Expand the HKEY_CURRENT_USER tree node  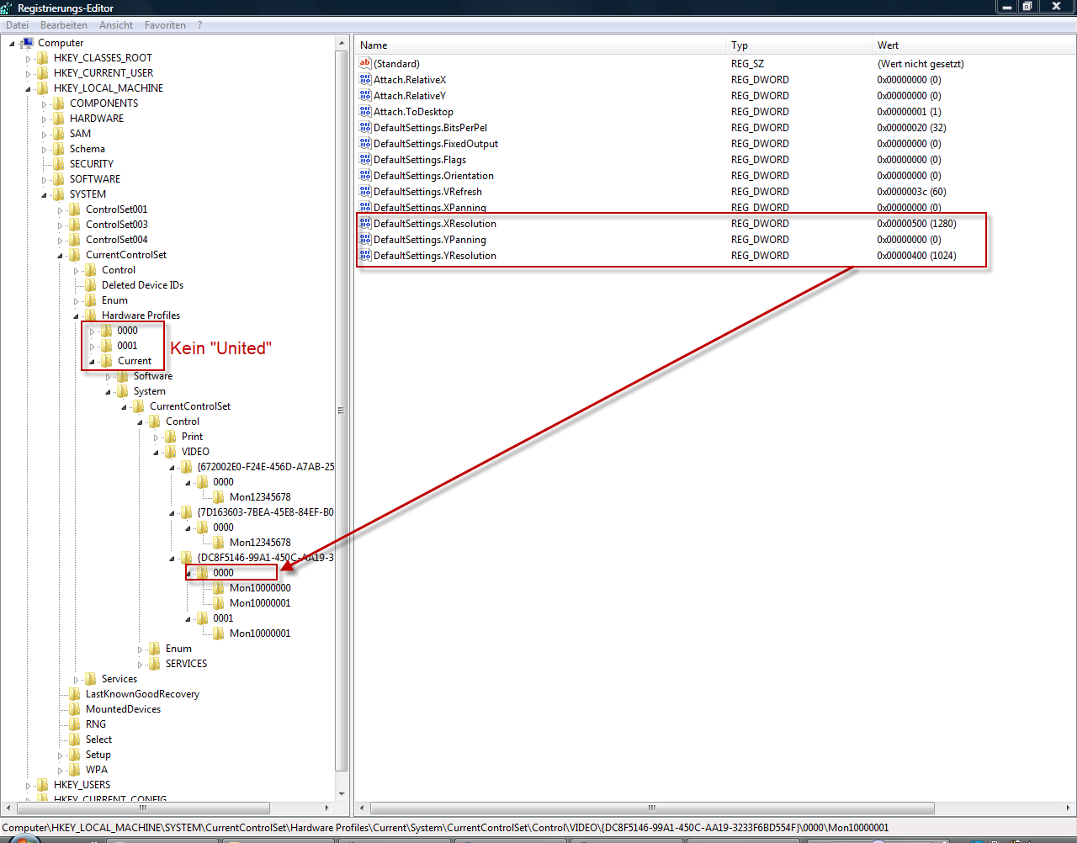pyautogui.click(x=28, y=74)
